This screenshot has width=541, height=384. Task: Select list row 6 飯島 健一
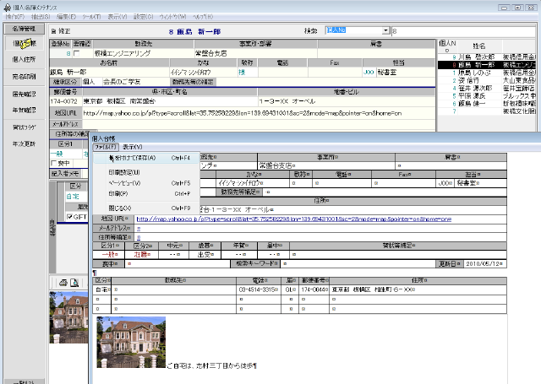pyautogui.click(x=487, y=103)
